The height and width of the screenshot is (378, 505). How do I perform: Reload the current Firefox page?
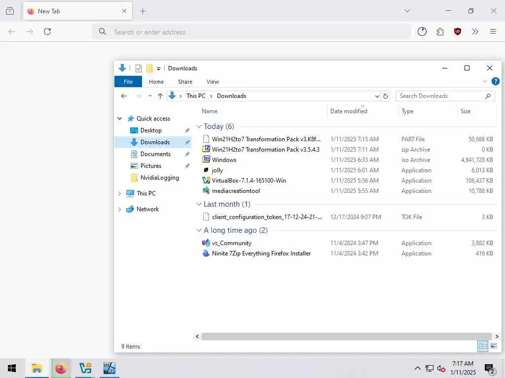[47, 31]
